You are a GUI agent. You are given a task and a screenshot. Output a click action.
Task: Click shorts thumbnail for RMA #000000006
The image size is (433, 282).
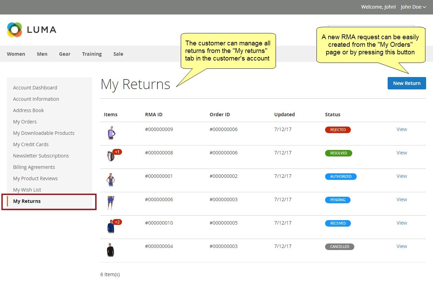click(110, 203)
